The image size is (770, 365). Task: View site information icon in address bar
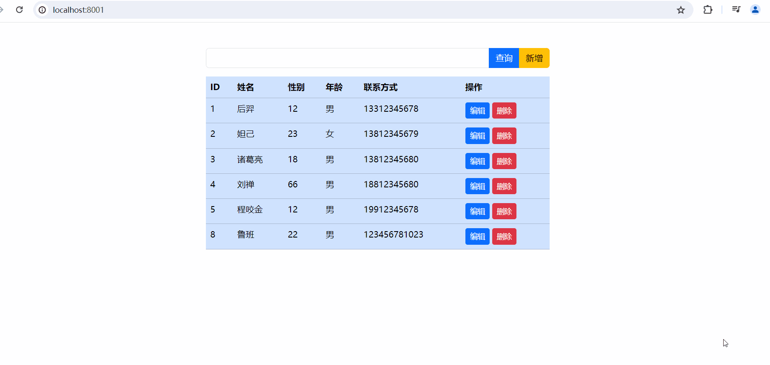pyautogui.click(x=42, y=10)
